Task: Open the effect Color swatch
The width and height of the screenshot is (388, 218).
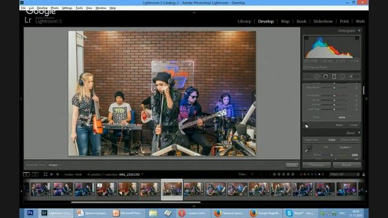Action: (342, 117)
